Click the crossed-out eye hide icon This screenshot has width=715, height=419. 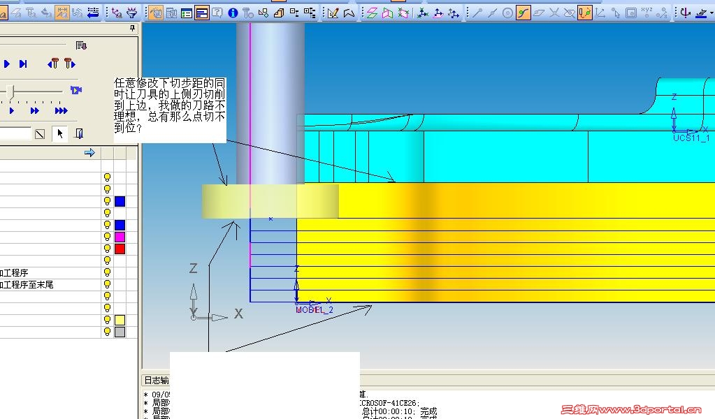coord(569,13)
